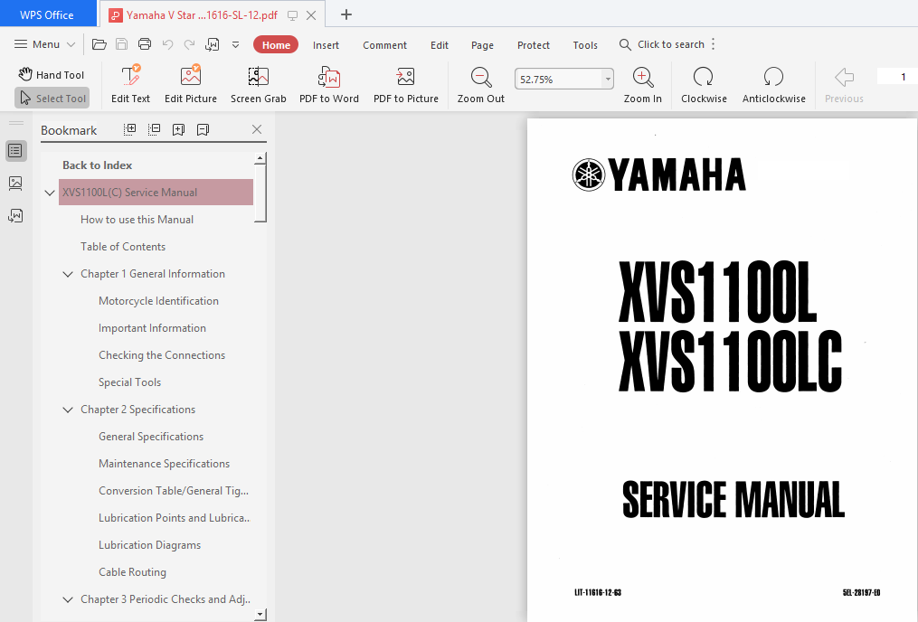Viewport: 918px width, 622px height.
Task: Open the more options vertical dots
Action: point(713,44)
